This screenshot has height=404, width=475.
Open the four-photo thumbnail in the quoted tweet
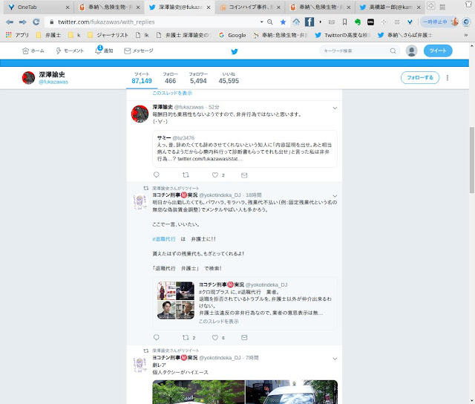[176, 300]
